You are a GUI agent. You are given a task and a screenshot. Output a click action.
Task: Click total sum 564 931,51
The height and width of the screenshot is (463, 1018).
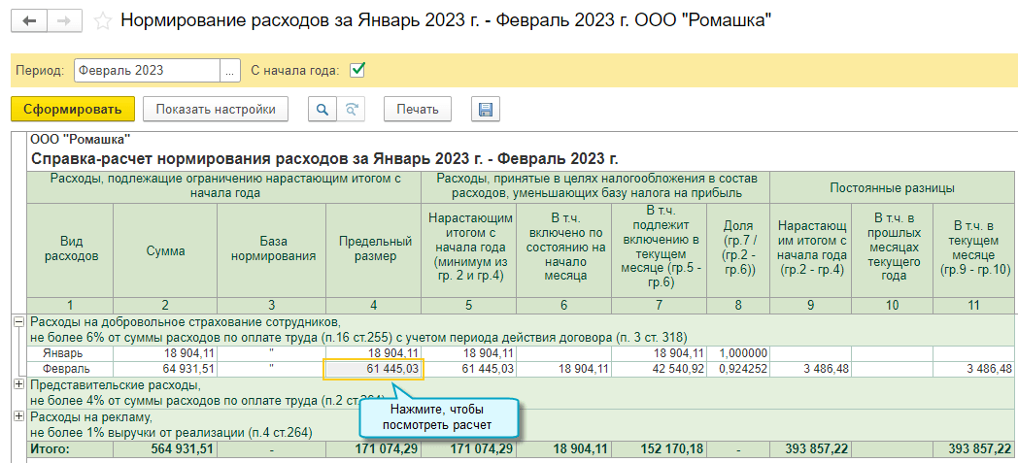point(165,448)
